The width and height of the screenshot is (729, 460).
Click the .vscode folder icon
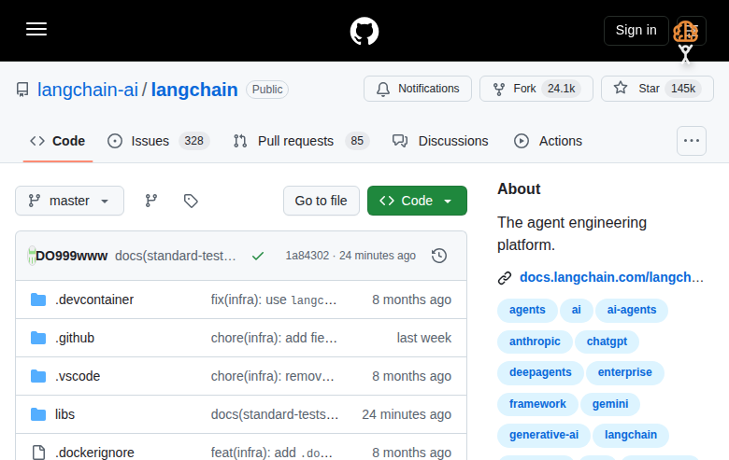coord(38,376)
